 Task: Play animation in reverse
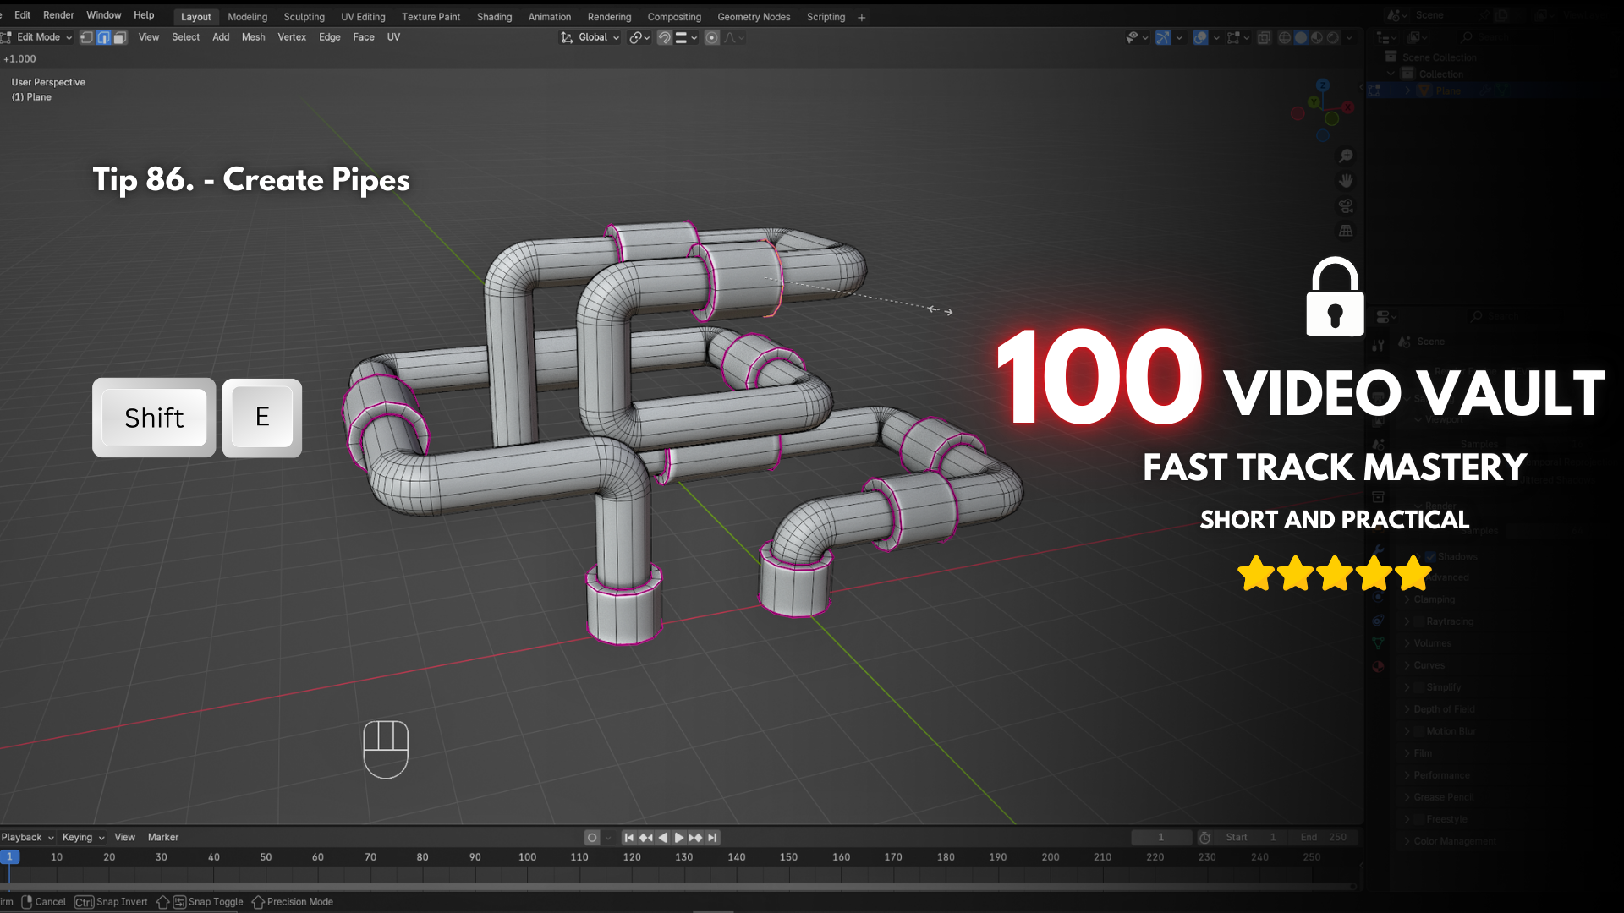click(662, 837)
